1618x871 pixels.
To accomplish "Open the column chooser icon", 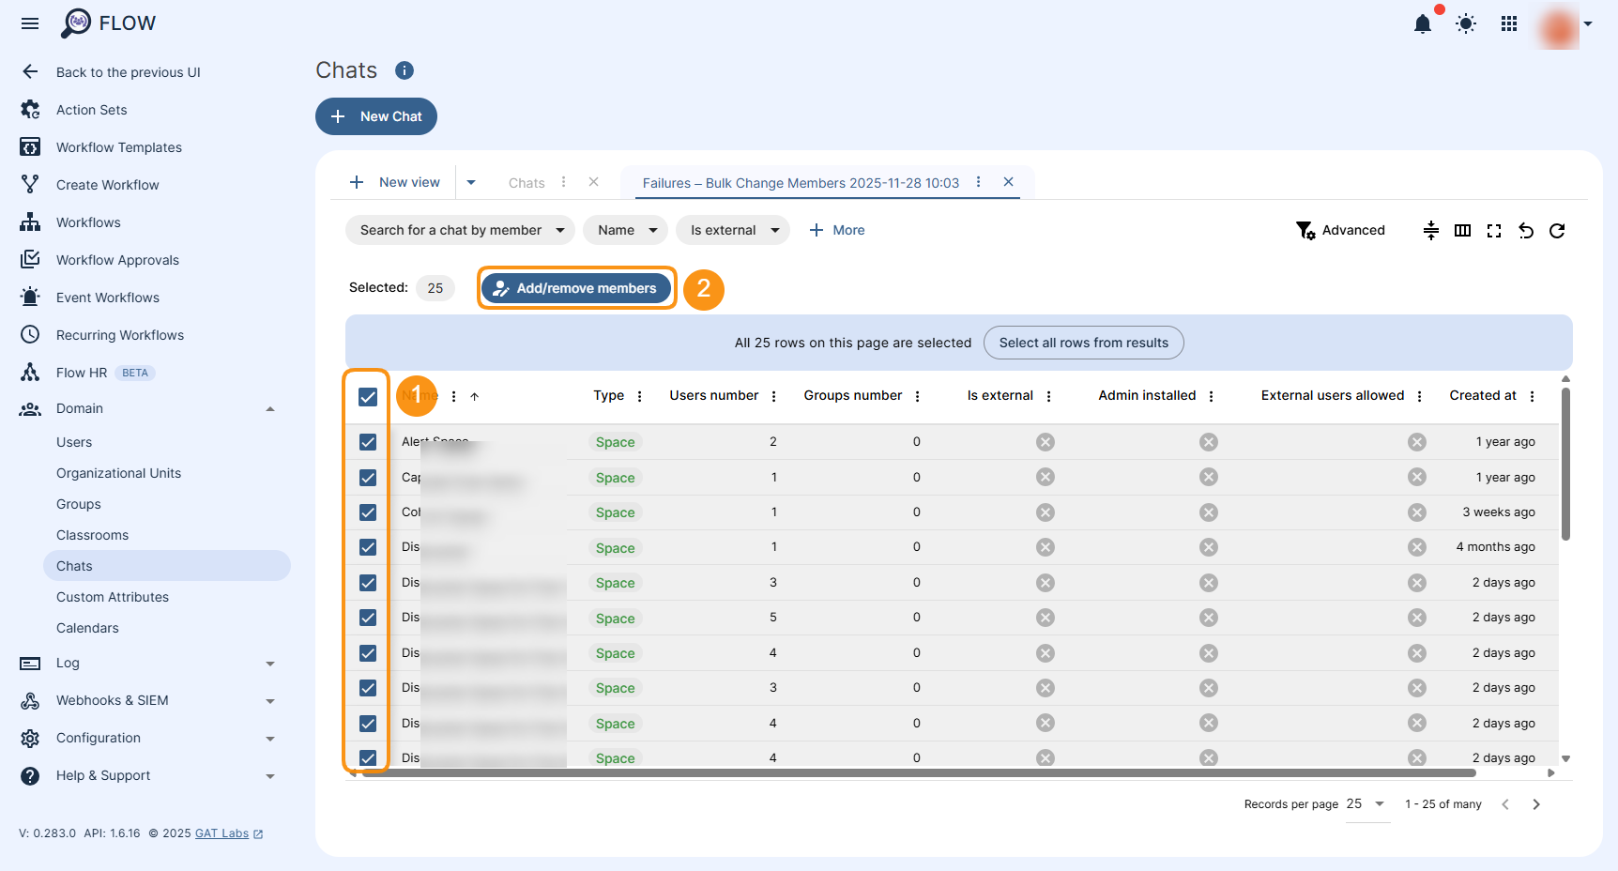I will click(1462, 231).
